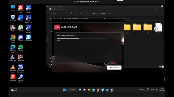Select Epson Printer Connection desktop shortcut
Image resolution: width=174 pixels, height=97 pixels.
coord(21,68)
